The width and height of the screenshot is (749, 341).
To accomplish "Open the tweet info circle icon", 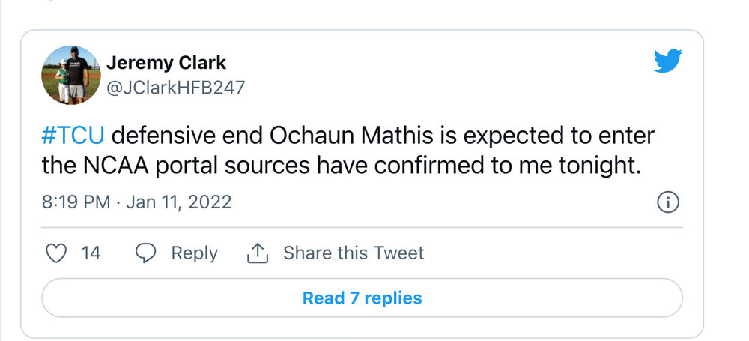I will click(667, 202).
